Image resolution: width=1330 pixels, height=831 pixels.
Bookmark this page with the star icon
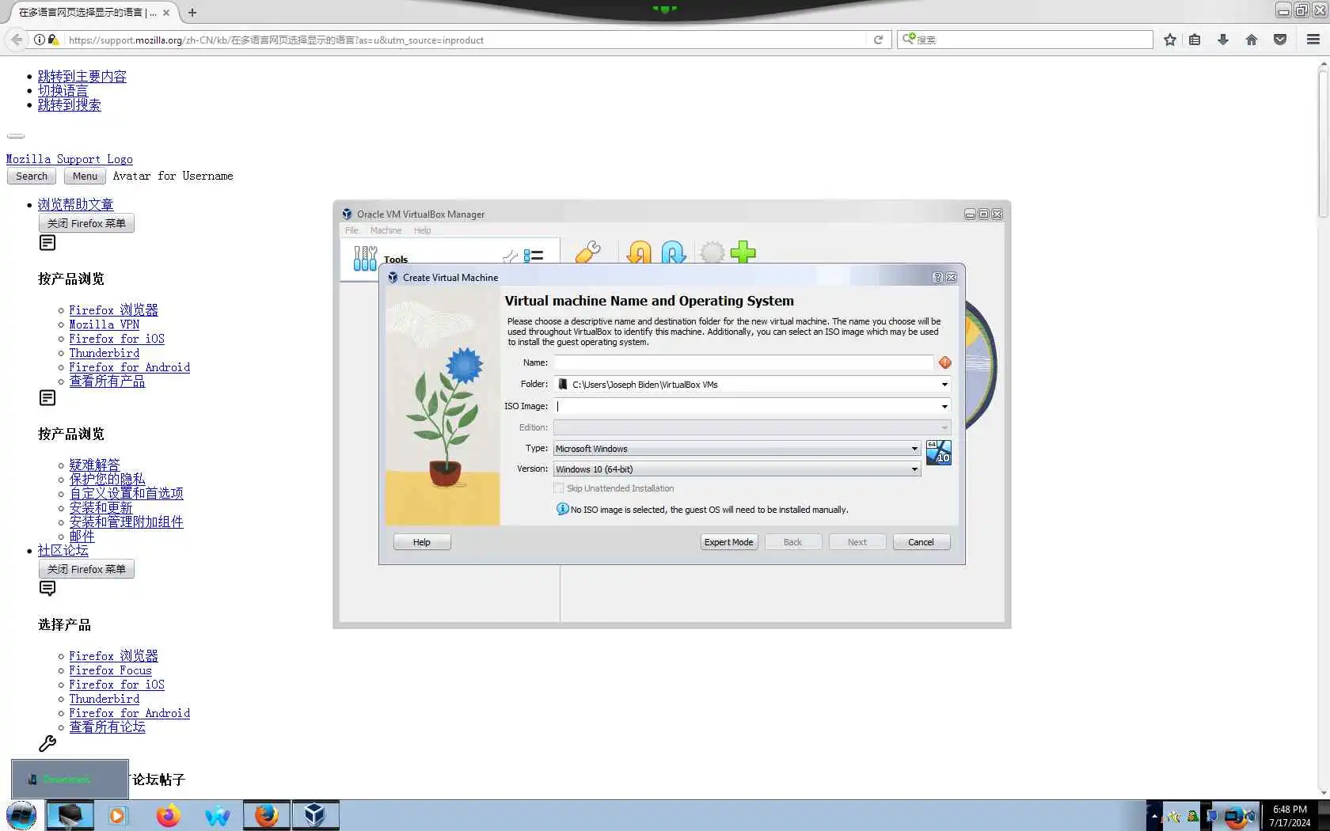pos(1170,40)
